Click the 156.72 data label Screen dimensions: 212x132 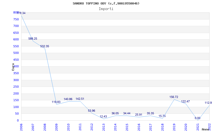tap(174, 97)
